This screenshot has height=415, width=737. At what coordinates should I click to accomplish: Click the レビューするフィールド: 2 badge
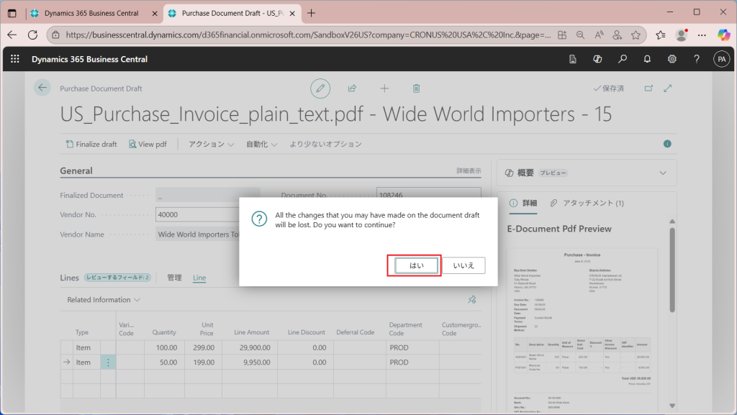[x=117, y=278]
